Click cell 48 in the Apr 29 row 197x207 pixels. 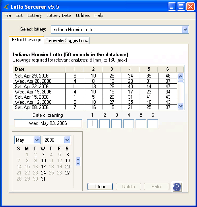pyautogui.click(x=168, y=76)
